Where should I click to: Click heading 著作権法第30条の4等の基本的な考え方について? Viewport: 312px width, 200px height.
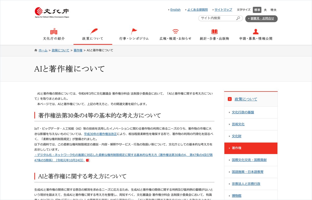[x=100, y=115]
